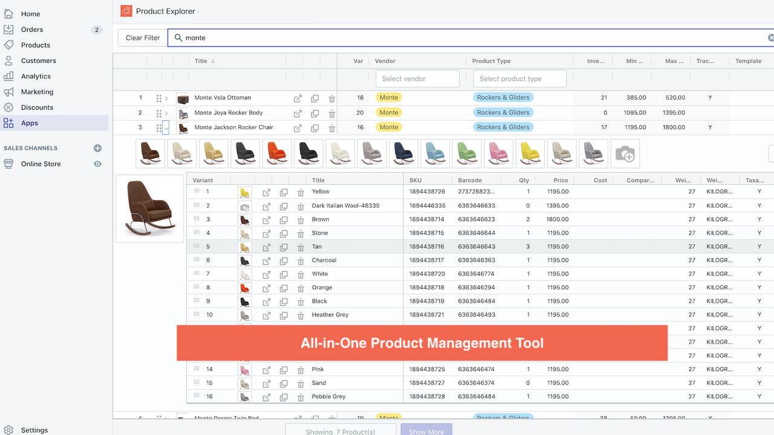
Task: Expand the Monte Vola Ottoman row
Action: pos(166,98)
